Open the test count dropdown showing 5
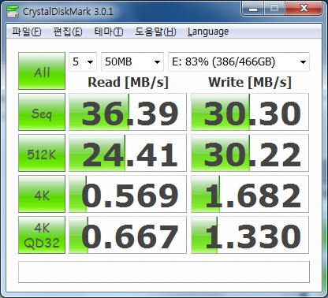This screenshot has height=298, width=328. pos(83,61)
